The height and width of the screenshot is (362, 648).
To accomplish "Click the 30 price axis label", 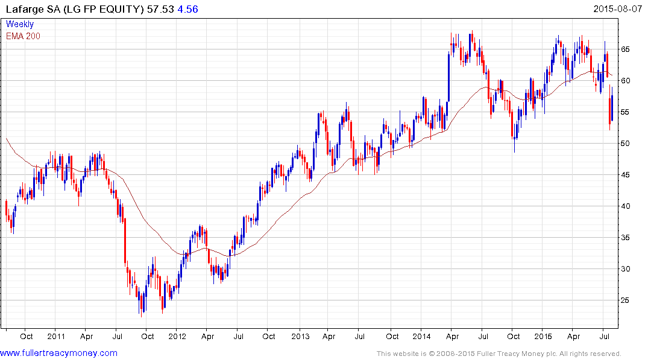I will (625, 269).
